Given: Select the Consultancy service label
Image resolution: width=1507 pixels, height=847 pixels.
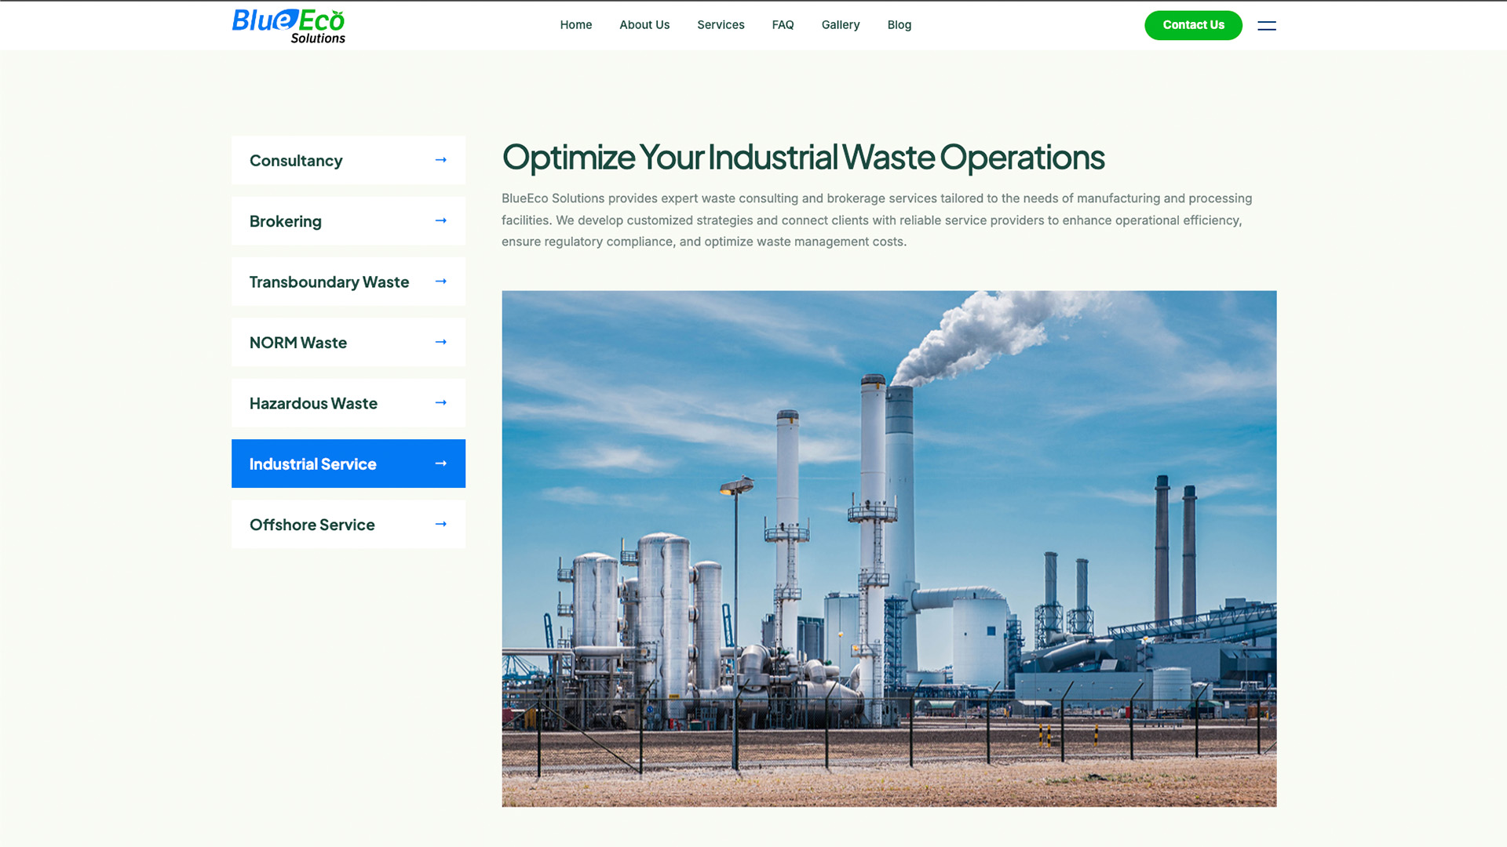Looking at the screenshot, I should coord(296,161).
